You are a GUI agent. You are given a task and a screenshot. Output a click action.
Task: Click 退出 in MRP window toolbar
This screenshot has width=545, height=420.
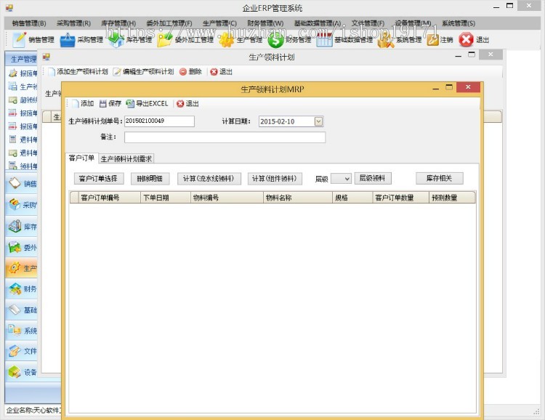187,104
